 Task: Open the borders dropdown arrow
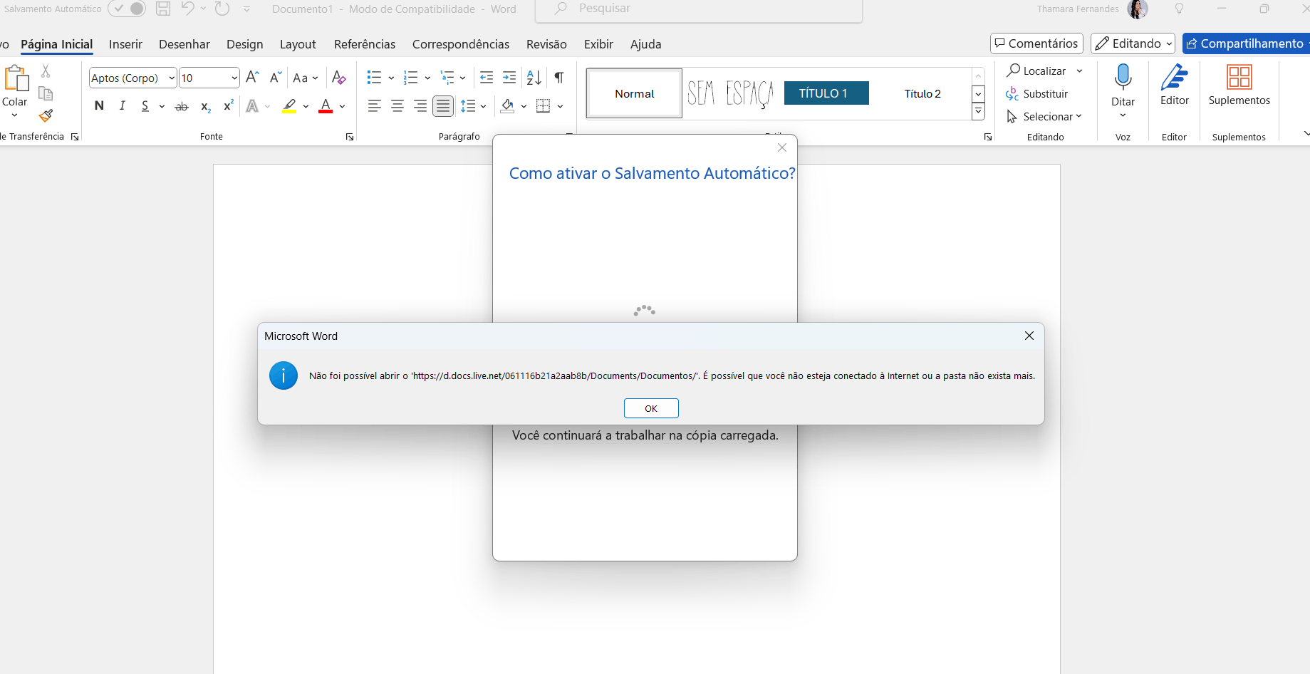click(x=561, y=106)
